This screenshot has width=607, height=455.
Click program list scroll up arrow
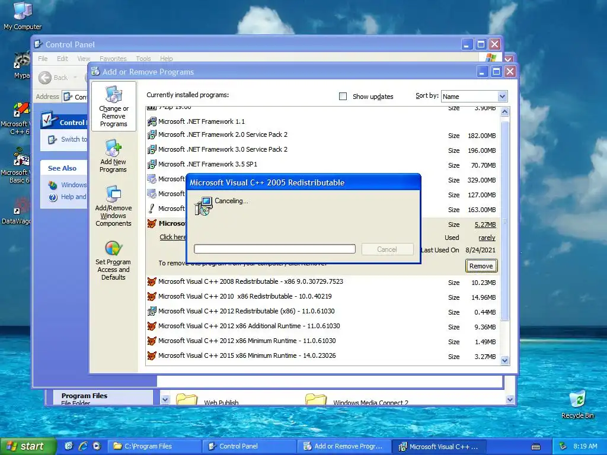coord(504,112)
